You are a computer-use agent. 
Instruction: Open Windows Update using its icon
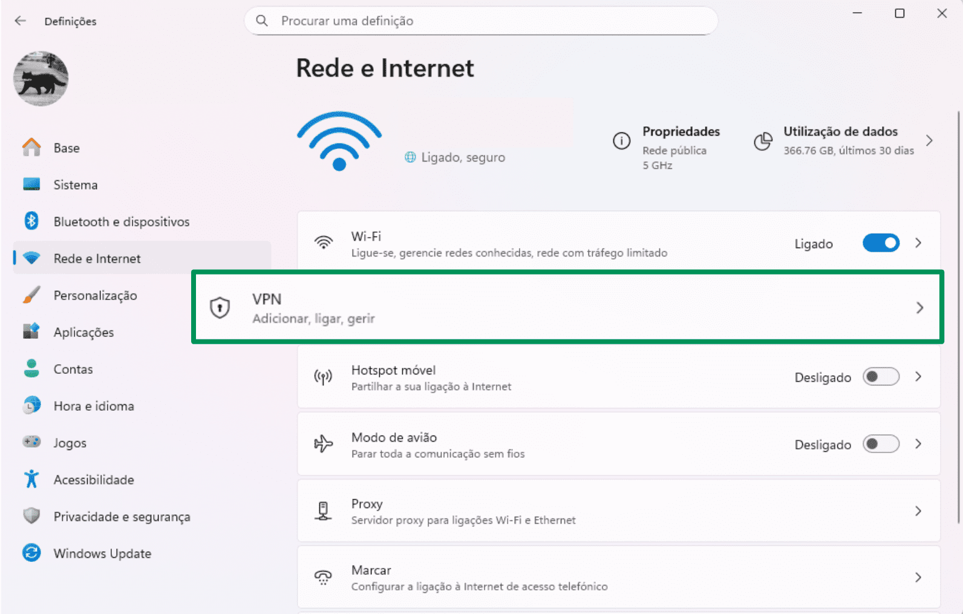coord(31,554)
